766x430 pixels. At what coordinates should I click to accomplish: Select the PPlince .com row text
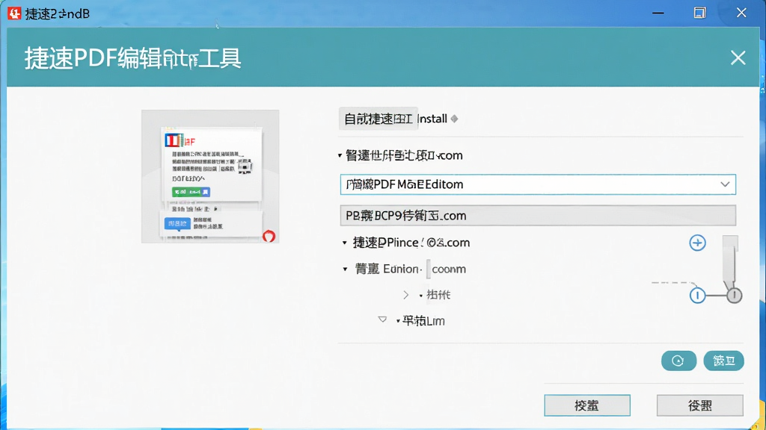411,243
